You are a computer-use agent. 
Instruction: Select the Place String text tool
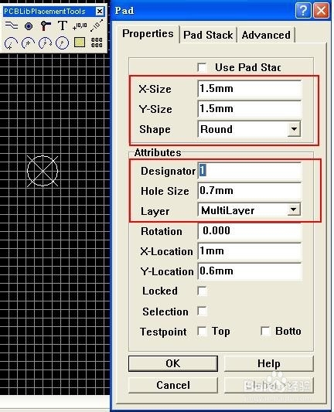tap(63, 26)
